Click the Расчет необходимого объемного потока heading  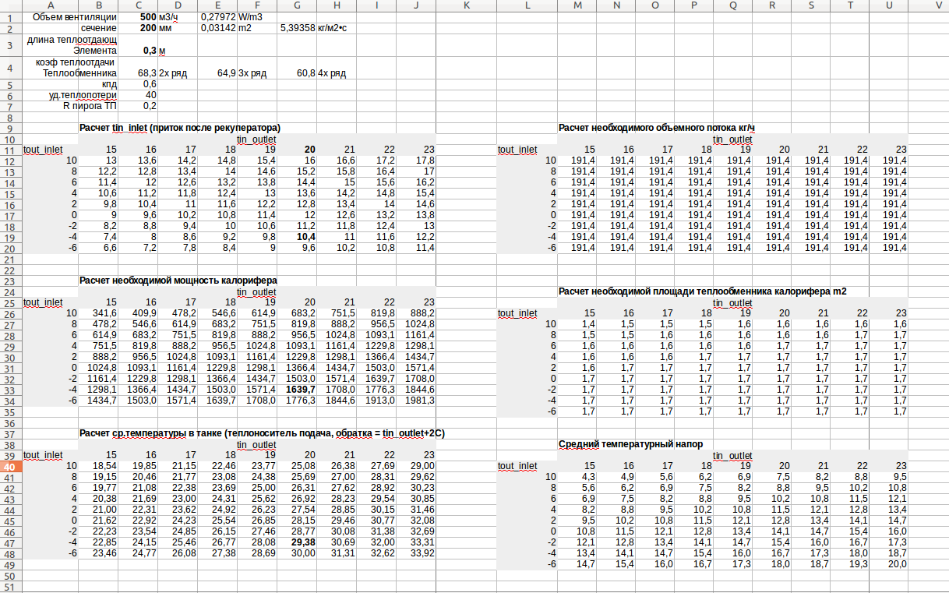pos(657,128)
